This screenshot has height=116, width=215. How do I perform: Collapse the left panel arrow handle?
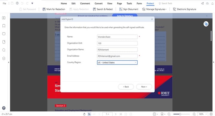click(8, 62)
